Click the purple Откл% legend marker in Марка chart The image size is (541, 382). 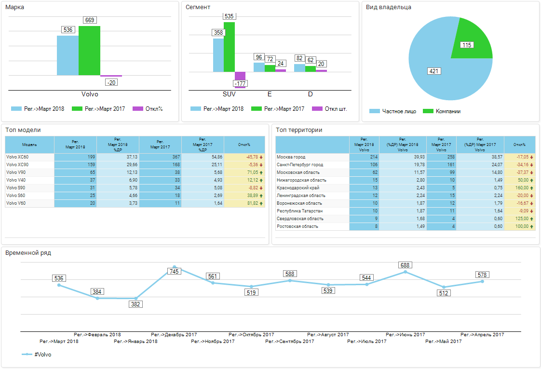(138, 109)
